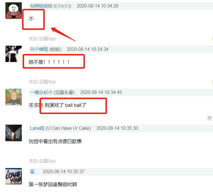This screenshot has height=195, width=213.
Task: Click timestamp 2020-08-14 10:35:30
Action: pos(117,128)
